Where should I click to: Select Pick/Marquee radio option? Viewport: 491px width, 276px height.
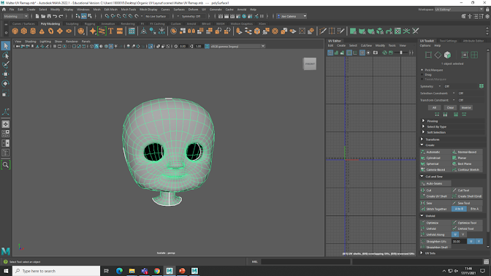(422, 70)
